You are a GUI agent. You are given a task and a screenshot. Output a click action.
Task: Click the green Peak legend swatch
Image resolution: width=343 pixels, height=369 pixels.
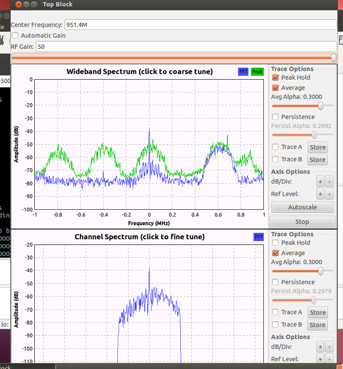(x=257, y=72)
